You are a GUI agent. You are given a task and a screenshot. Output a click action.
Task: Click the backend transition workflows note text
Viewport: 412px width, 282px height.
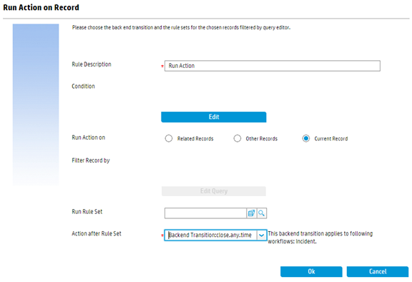click(320, 238)
